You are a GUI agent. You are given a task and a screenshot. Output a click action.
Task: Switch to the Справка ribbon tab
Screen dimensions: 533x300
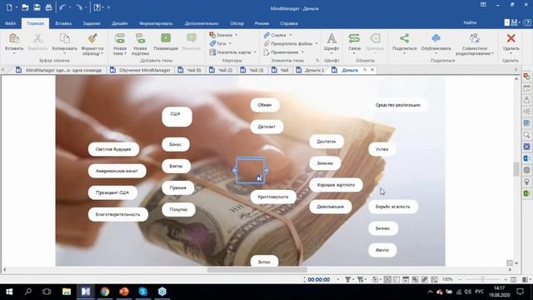click(x=289, y=23)
